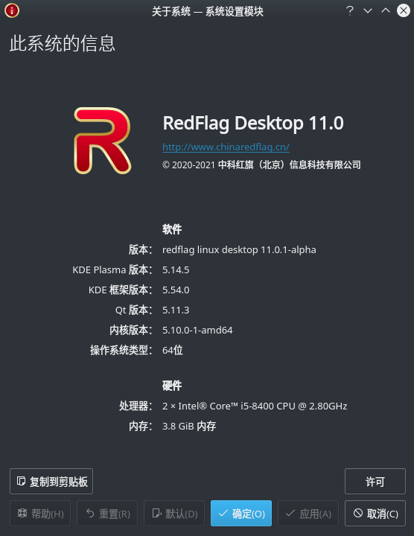Confirm with the 确定(O) button
Screen dimensions: 414x536
point(241,514)
